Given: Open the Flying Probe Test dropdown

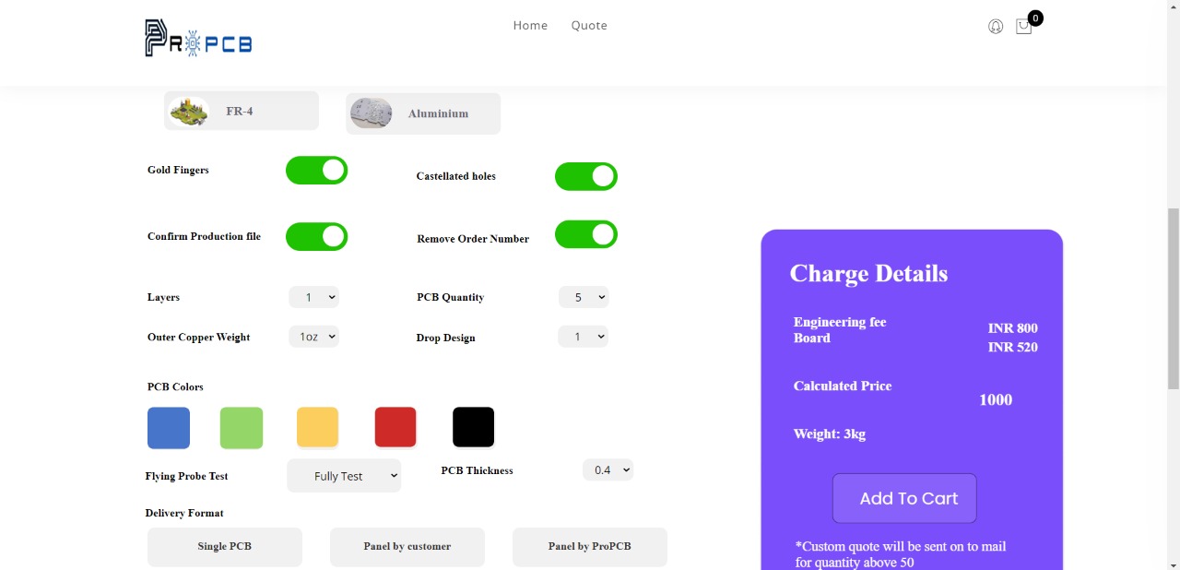Looking at the screenshot, I should tap(344, 476).
